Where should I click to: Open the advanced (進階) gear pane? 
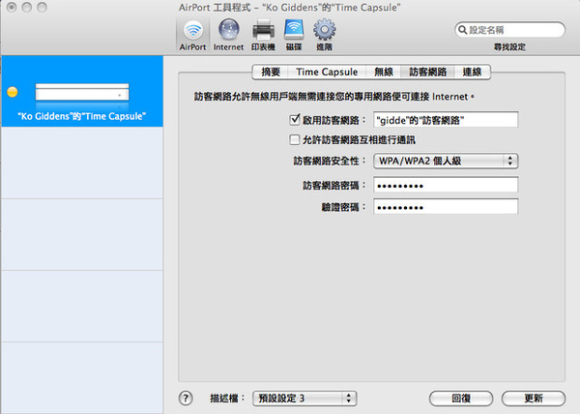[x=325, y=35]
